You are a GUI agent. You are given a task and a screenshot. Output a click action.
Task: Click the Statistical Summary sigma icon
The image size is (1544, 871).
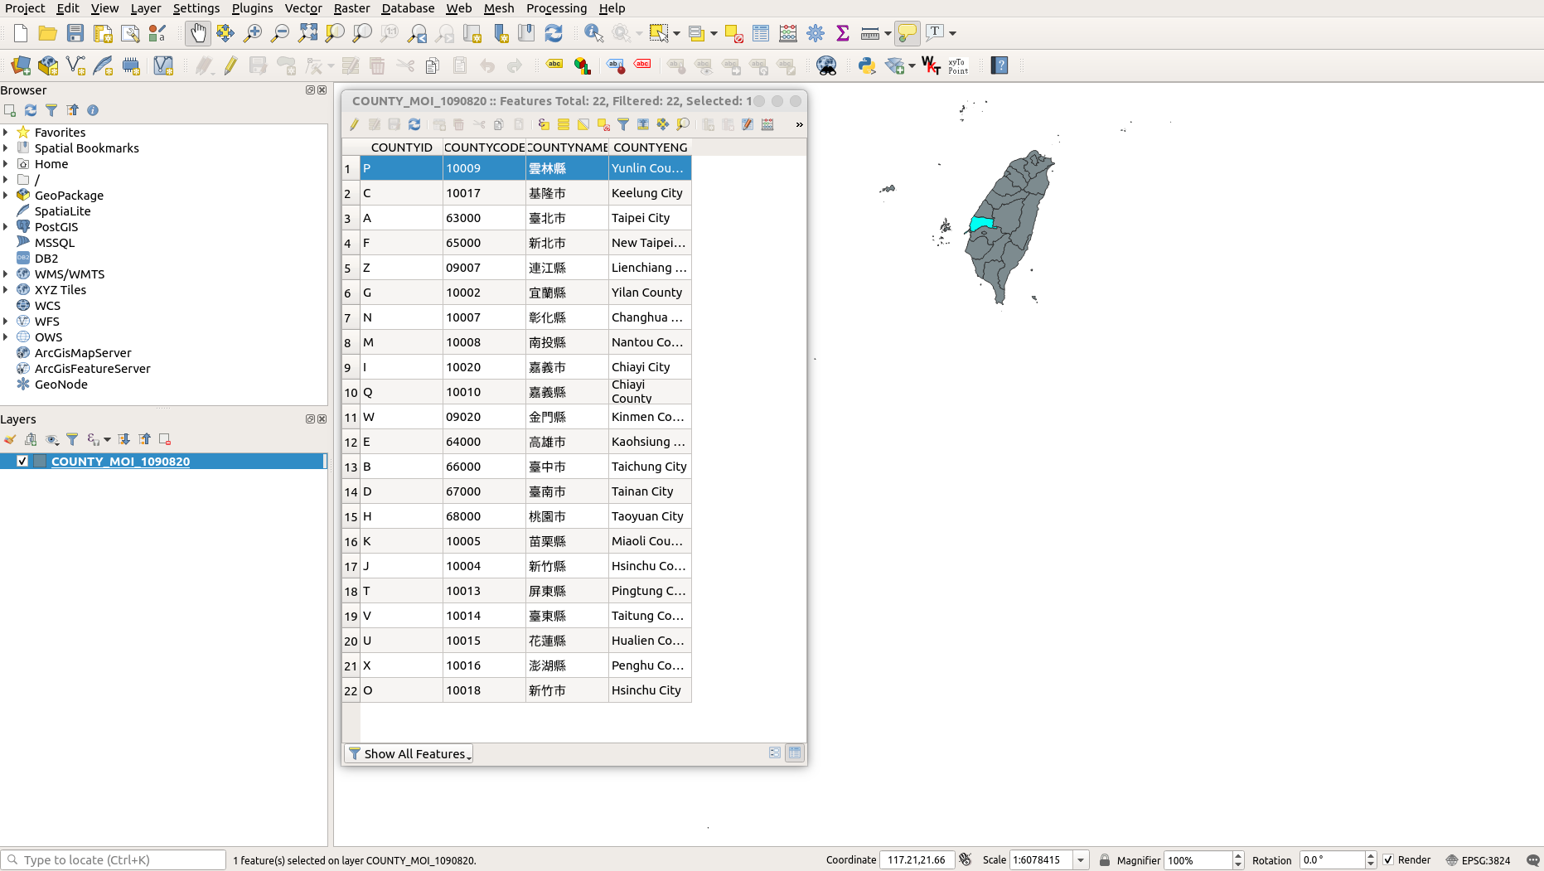843,33
